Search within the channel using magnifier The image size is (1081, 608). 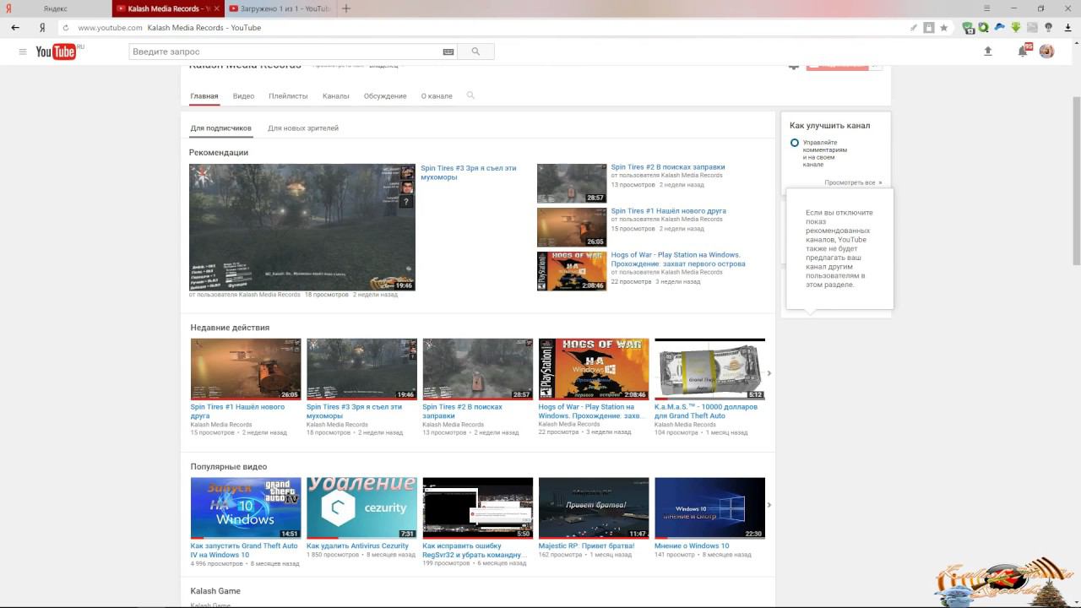pyautogui.click(x=470, y=95)
